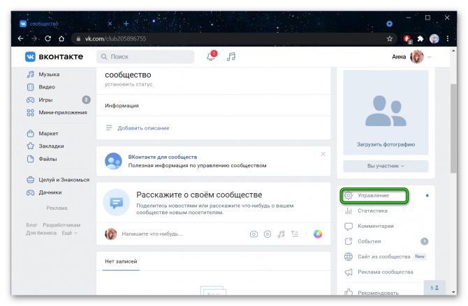
Task: Click Загрузить фотографию
Action: [x=386, y=144]
